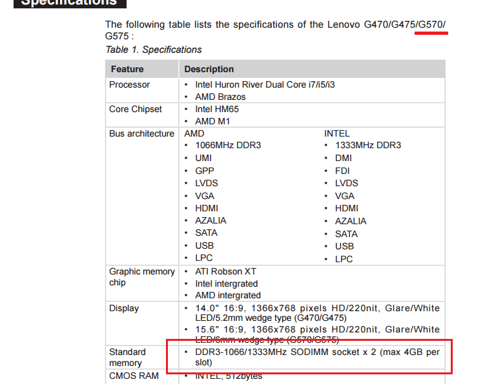The height and width of the screenshot is (384, 485).
Task: Click the 'G570/' model name in the intro
Action: 432,24
